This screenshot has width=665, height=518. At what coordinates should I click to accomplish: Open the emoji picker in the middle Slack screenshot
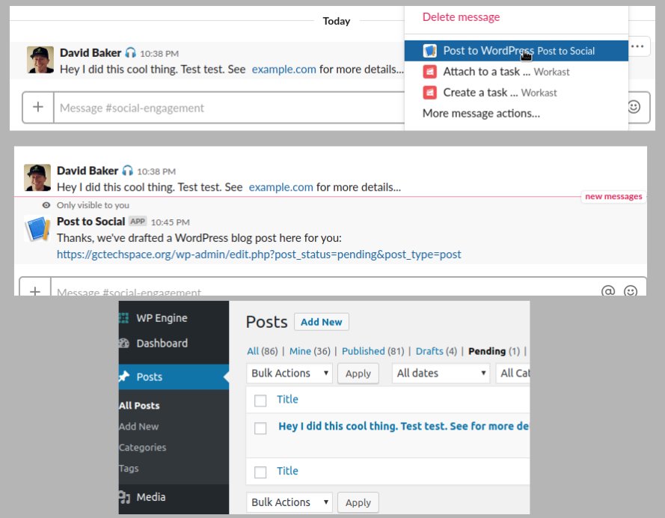tap(631, 291)
